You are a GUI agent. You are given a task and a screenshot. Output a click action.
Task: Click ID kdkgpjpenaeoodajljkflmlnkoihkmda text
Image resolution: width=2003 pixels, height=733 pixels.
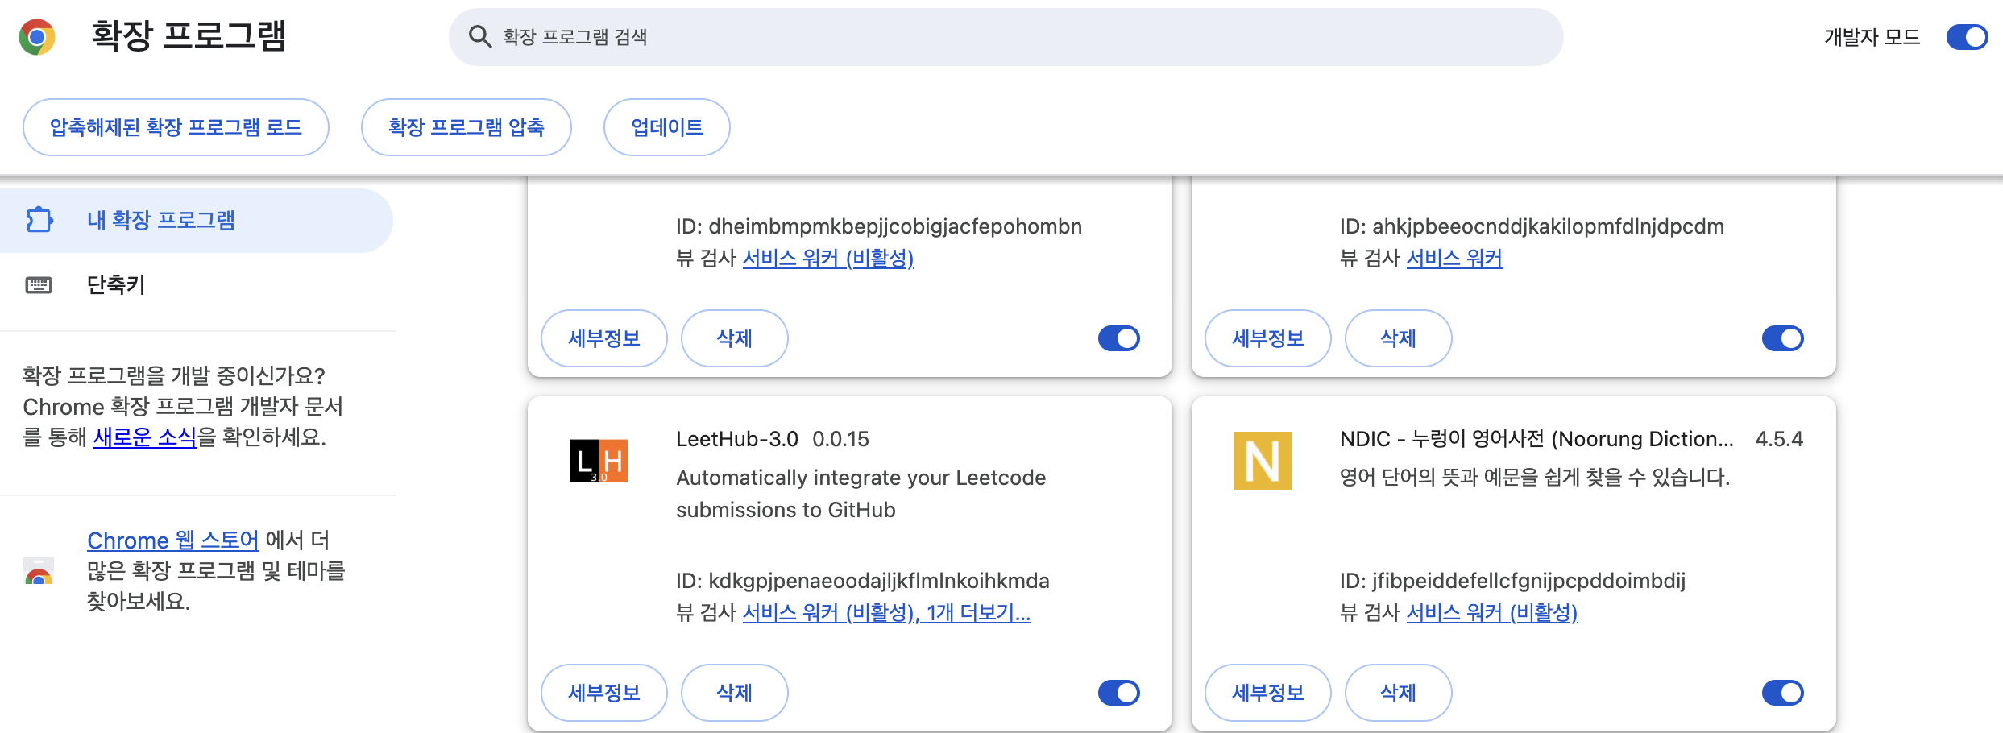(x=863, y=581)
